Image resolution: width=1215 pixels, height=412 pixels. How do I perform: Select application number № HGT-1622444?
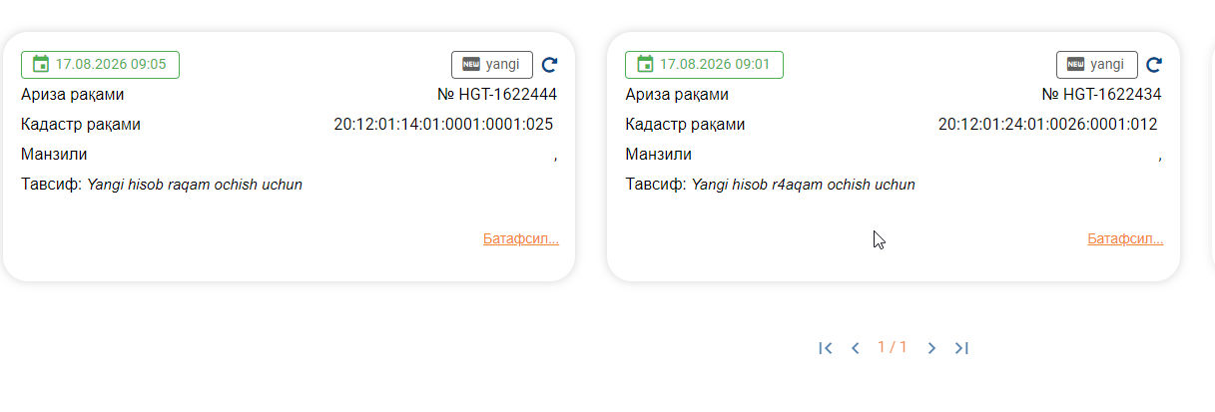[x=497, y=95]
